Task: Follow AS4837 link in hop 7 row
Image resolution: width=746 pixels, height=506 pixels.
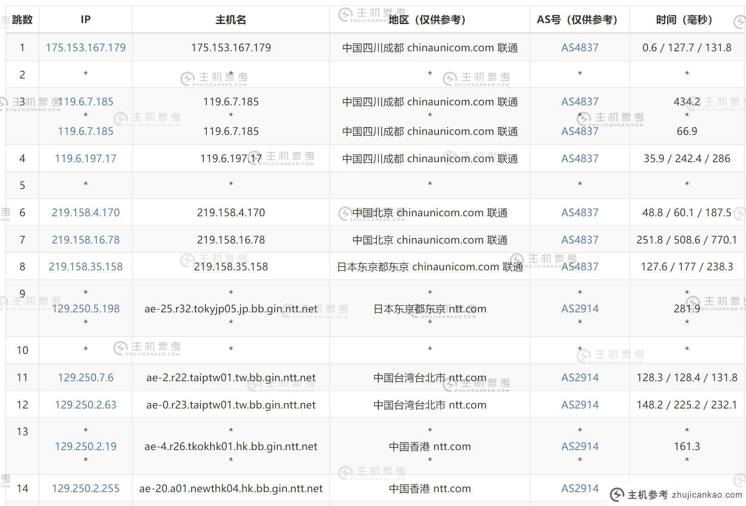Action: pos(580,240)
